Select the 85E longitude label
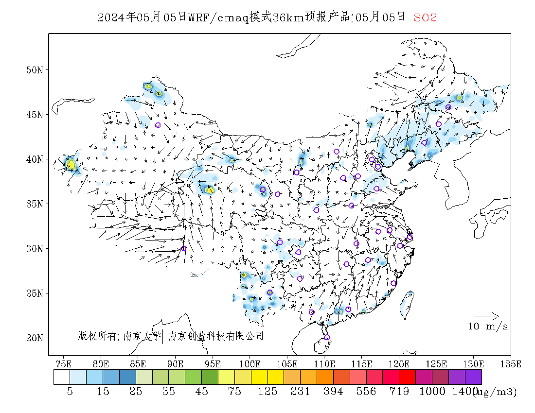Image resolution: width=535 pixels, height=413 pixels. click(138, 364)
